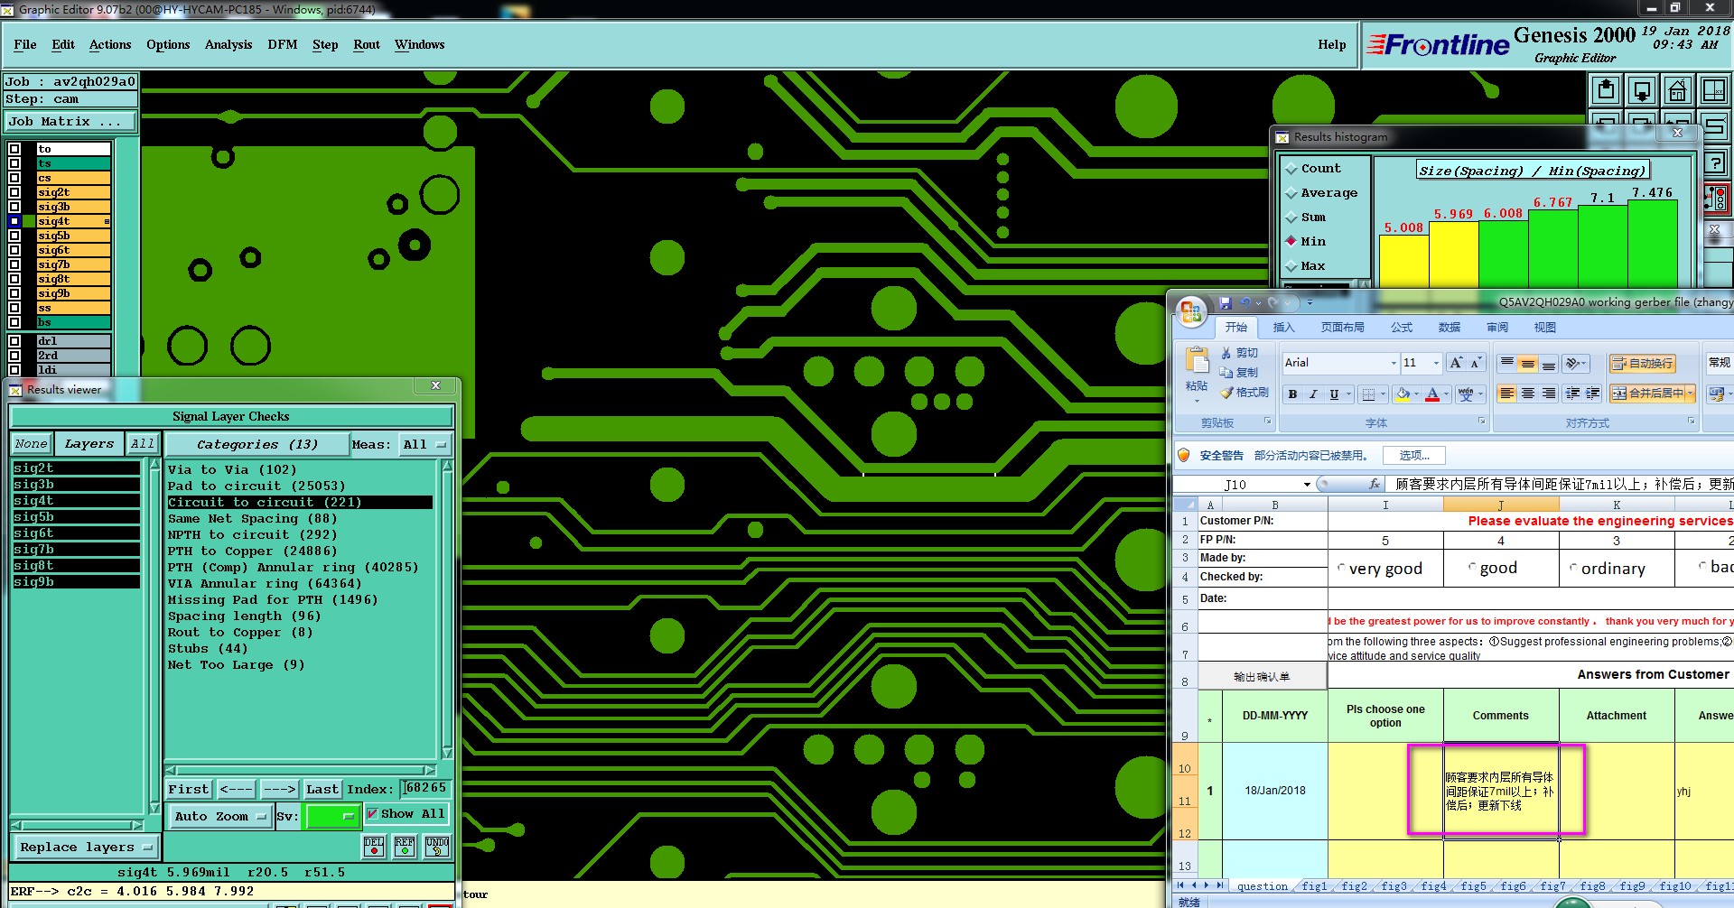Click the First button in Results viewer

click(x=189, y=789)
